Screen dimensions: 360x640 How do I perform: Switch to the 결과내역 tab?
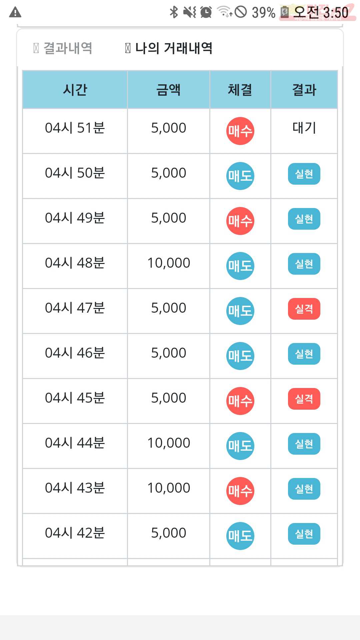coord(63,48)
